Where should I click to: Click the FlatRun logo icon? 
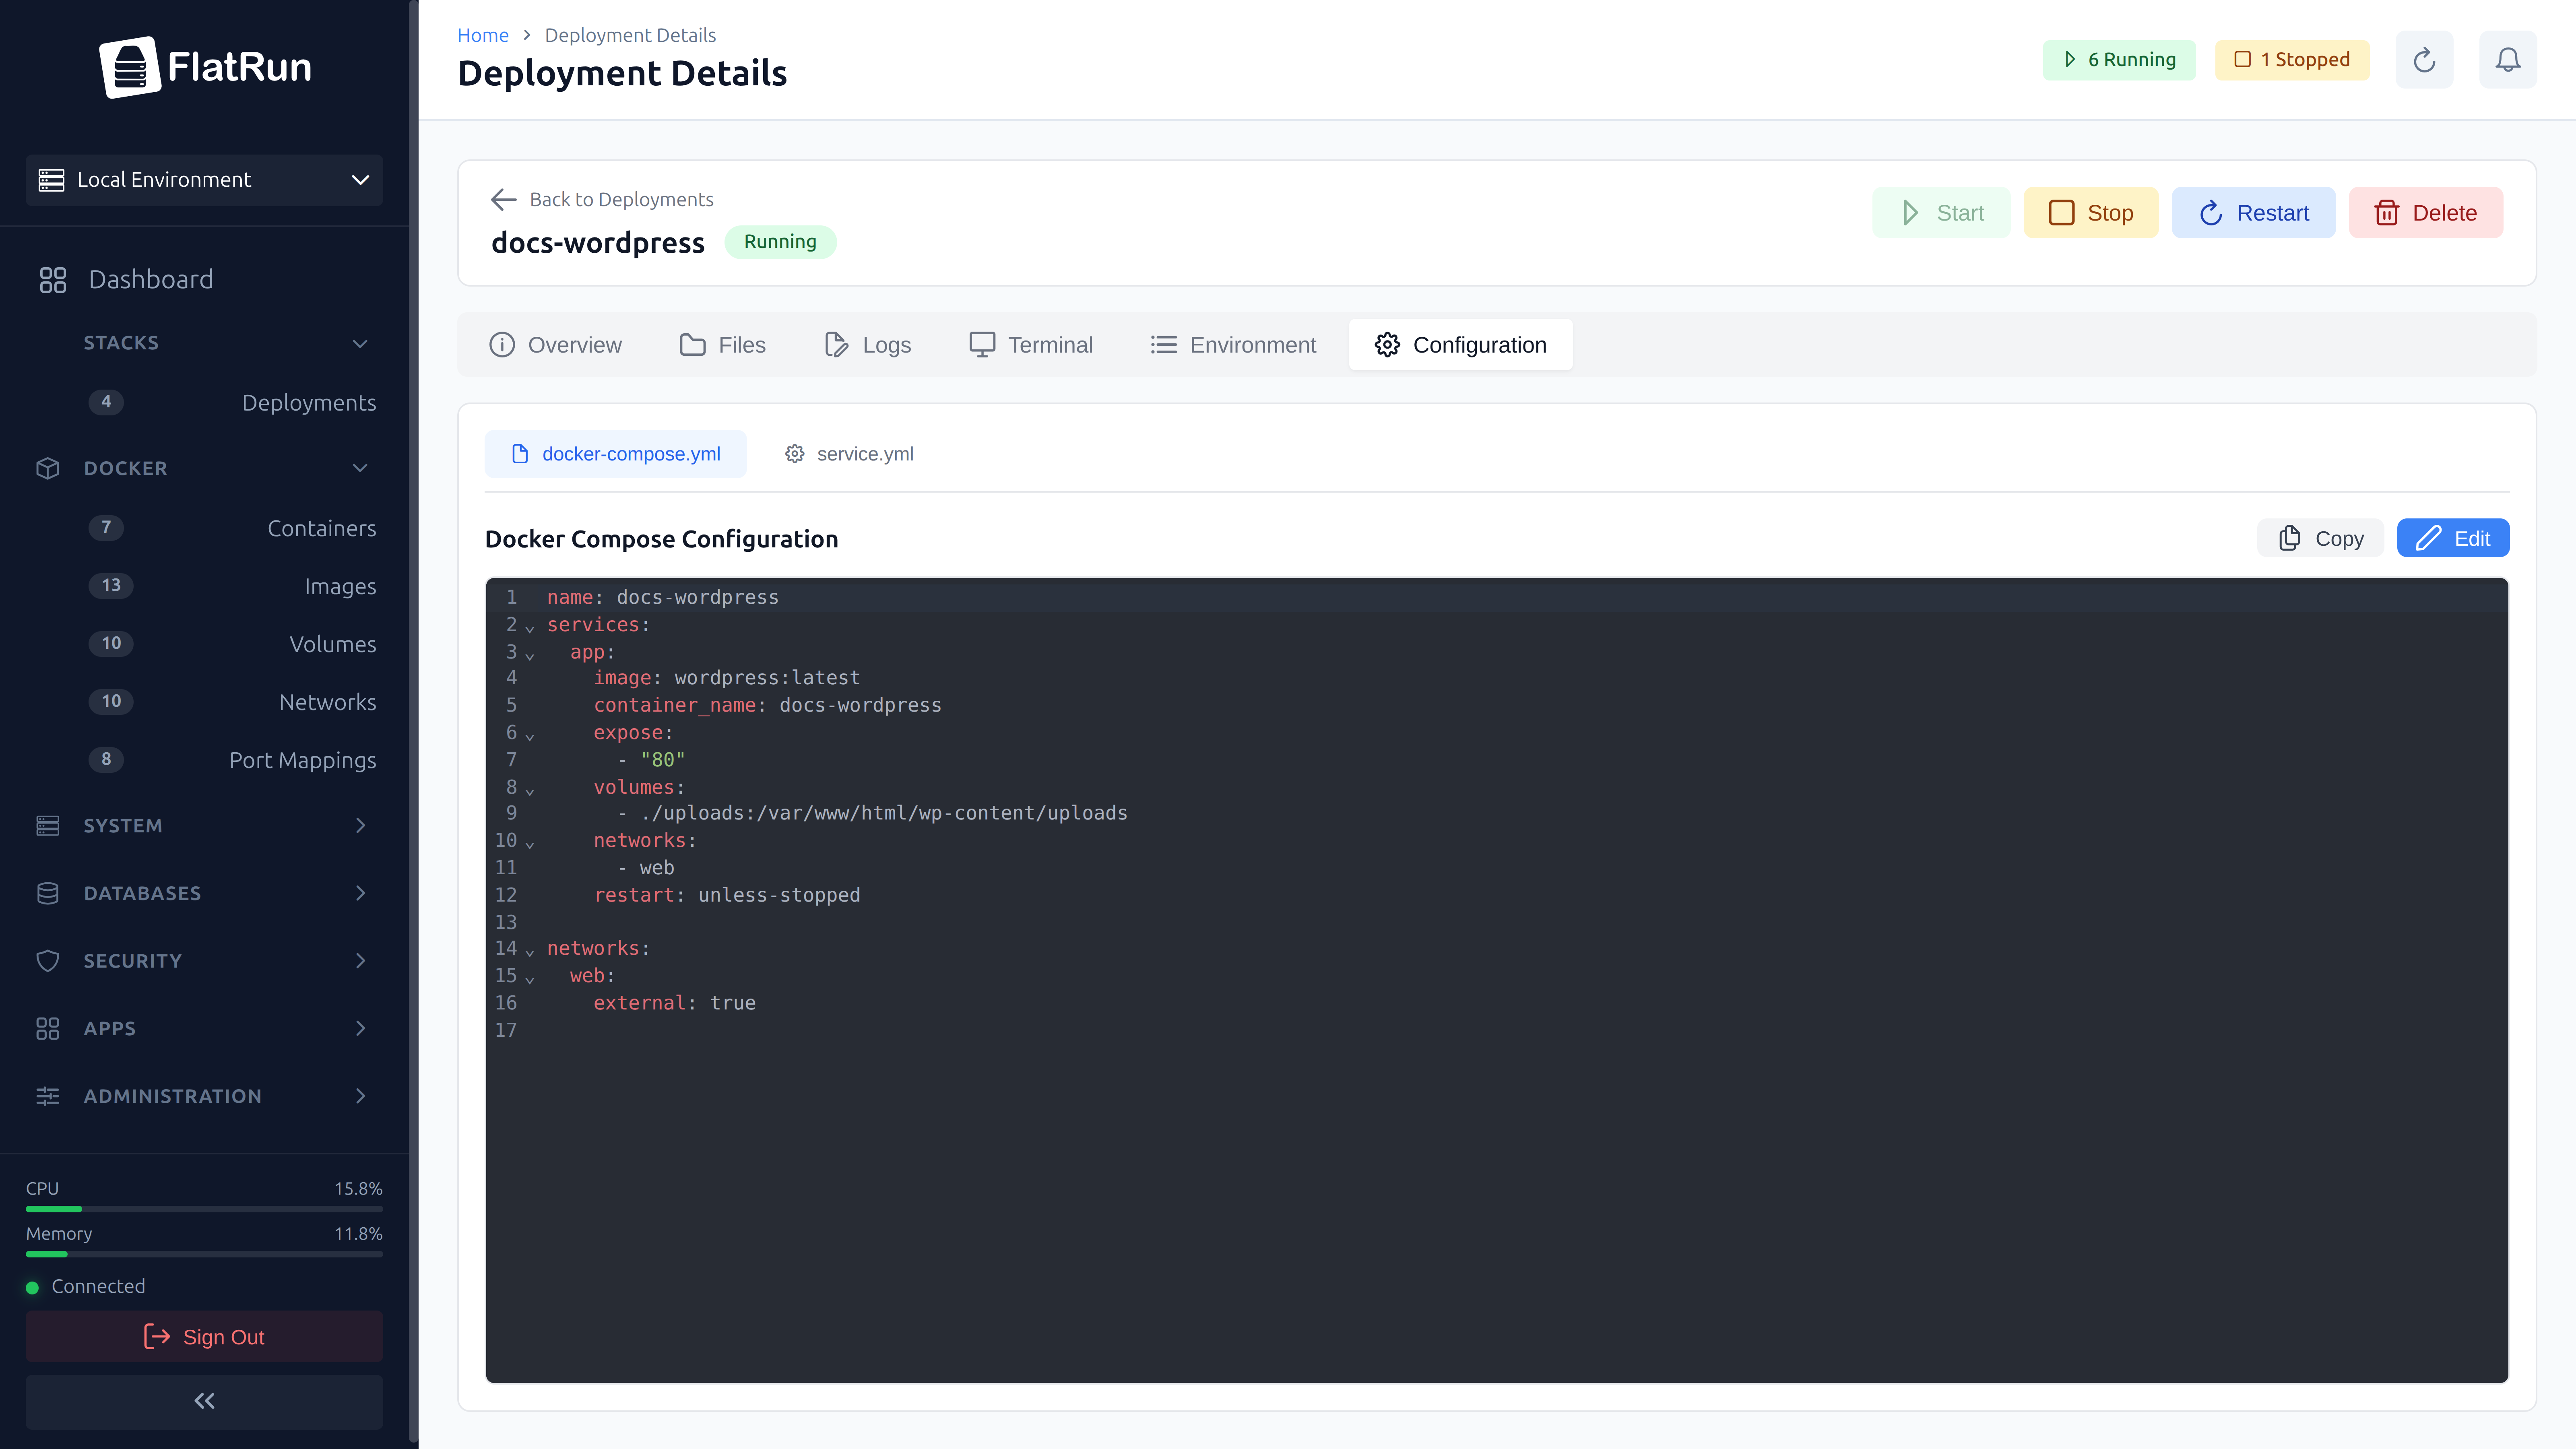pos(130,67)
